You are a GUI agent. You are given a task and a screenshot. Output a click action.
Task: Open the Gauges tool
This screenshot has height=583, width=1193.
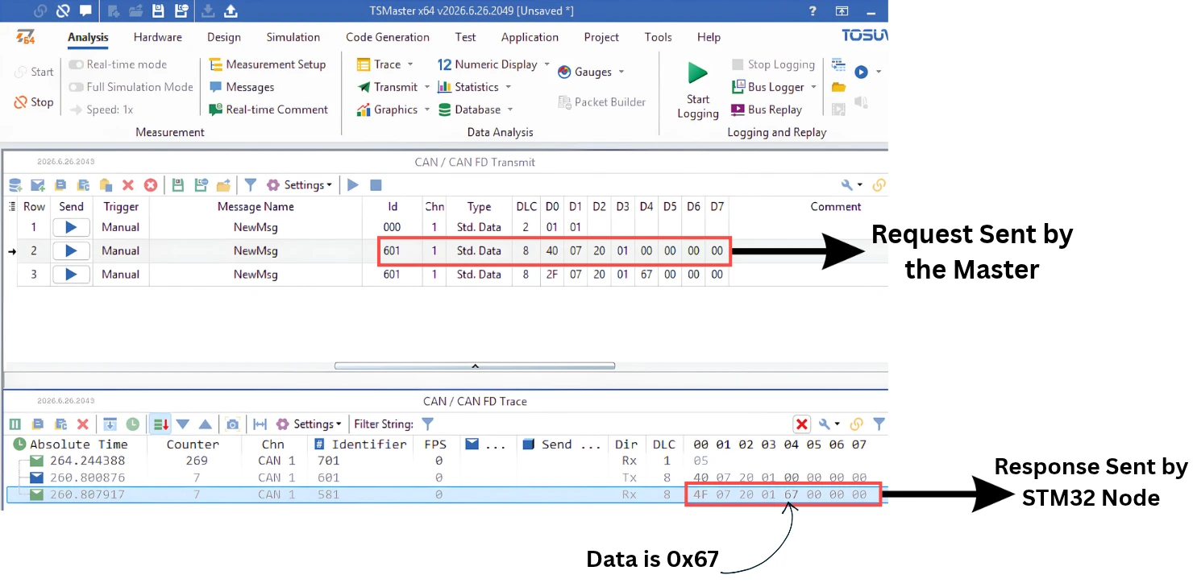tap(591, 72)
